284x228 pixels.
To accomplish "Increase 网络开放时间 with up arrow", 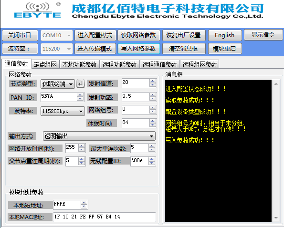I will tap(82, 146).
